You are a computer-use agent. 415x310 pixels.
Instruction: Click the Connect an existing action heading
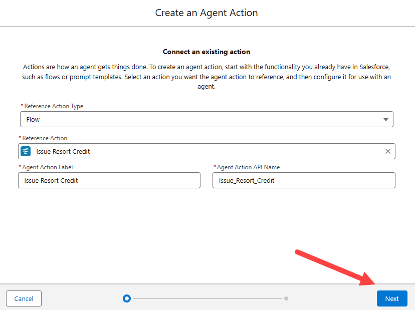tap(206, 52)
